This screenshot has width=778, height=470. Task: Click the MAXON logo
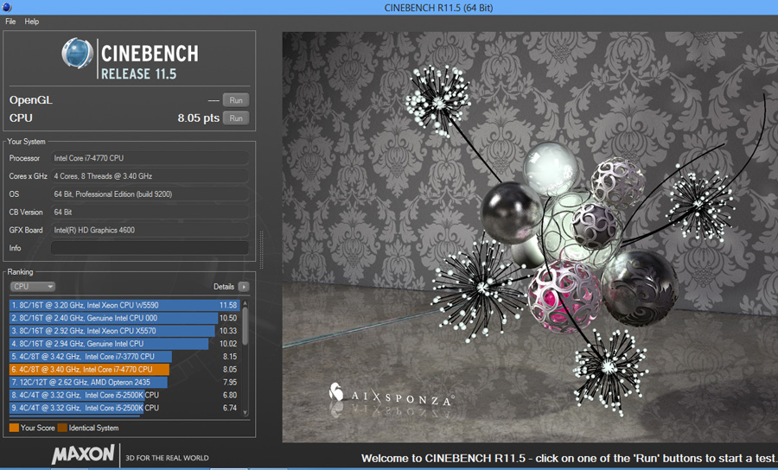(x=83, y=454)
